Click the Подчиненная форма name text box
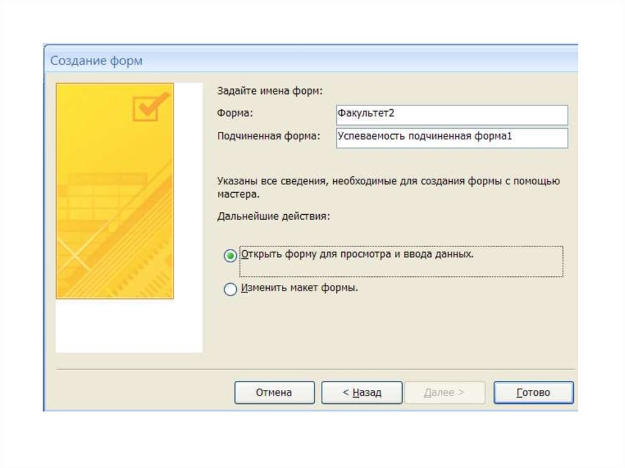The width and height of the screenshot is (625, 468). pyautogui.click(x=452, y=137)
